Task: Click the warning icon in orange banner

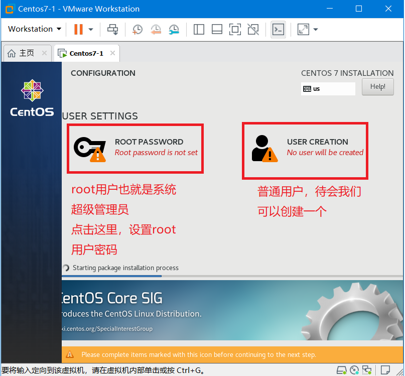Action: click(x=70, y=354)
